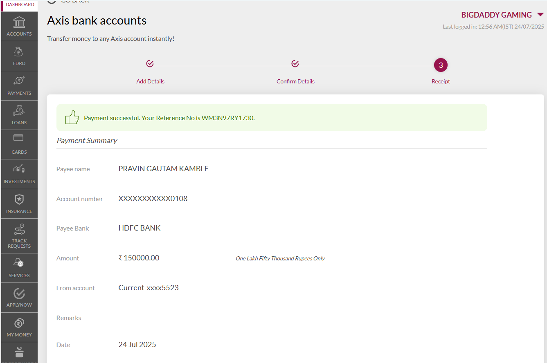This screenshot has width=547, height=363.
Task: Select the Payments rupee transfer icon
Action: [x=19, y=81]
